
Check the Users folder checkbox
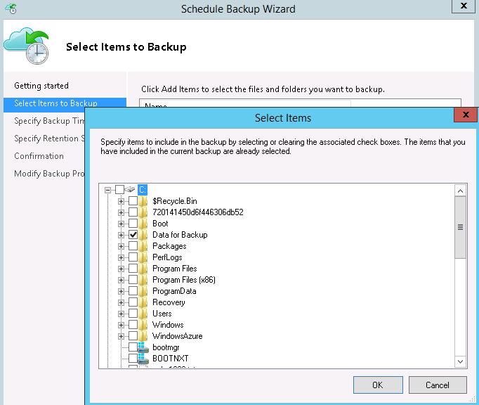point(133,314)
